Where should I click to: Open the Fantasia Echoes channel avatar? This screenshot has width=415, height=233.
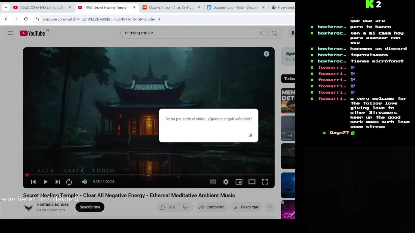pyautogui.click(x=29, y=207)
